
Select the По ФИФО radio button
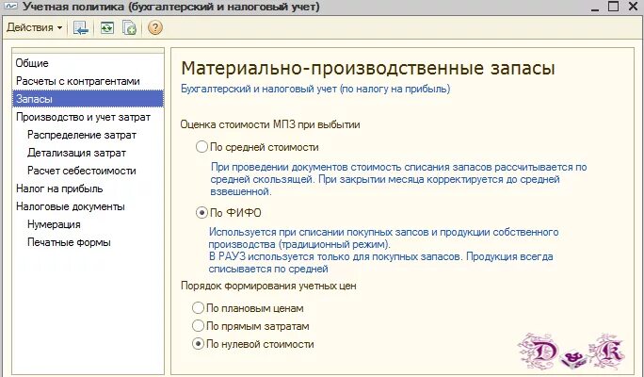pos(201,213)
